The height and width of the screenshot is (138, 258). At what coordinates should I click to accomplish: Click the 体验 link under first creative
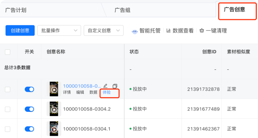point(107,92)
